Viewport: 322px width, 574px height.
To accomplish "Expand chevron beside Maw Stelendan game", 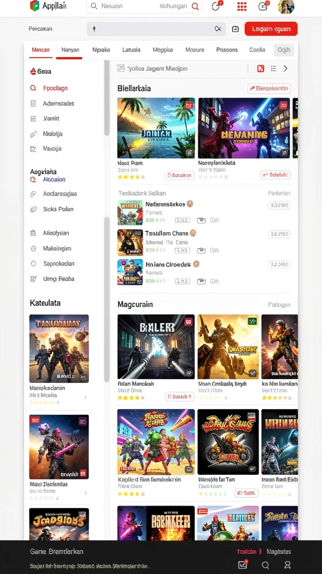I will pyautogui.click(x=86, y=493).
